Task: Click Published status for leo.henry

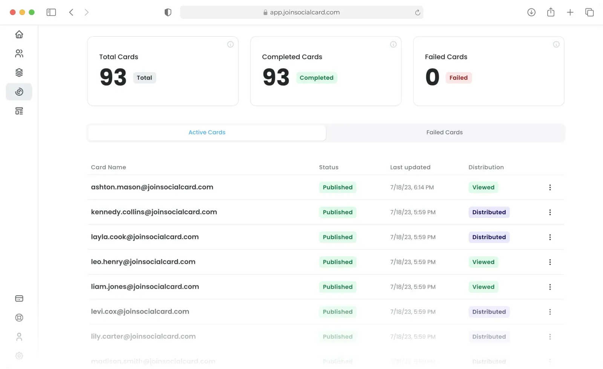Action: [x=338, y=262]
